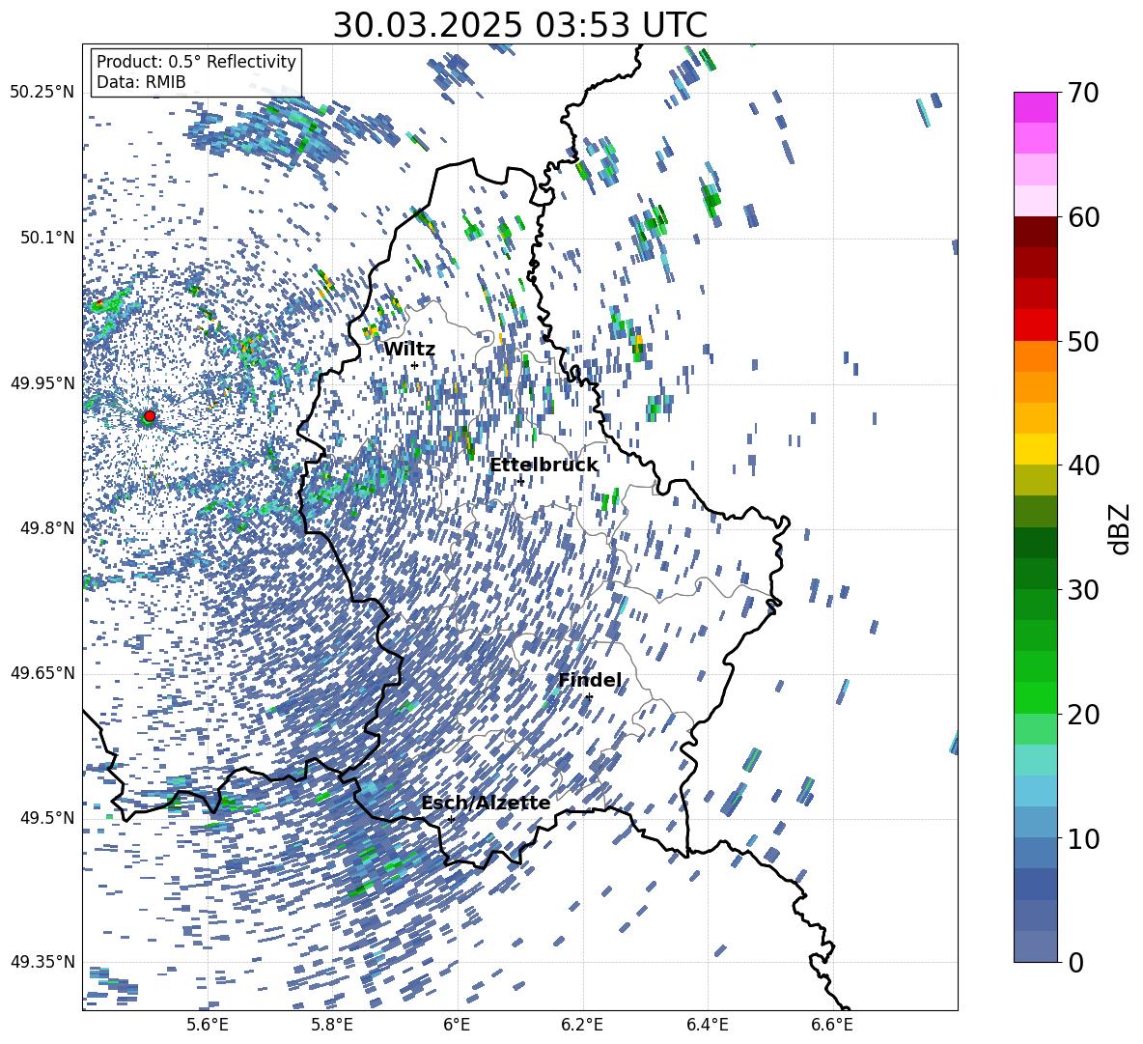Click the 6.2°E longitude label
1143x1044 pixels.
(582, 1025)
